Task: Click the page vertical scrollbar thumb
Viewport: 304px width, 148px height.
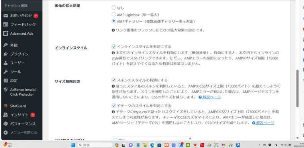Action: point(297,89)
